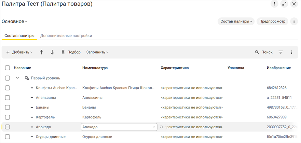Click the magnifier search icon
The image size is (301, 143).
[257, 52]
